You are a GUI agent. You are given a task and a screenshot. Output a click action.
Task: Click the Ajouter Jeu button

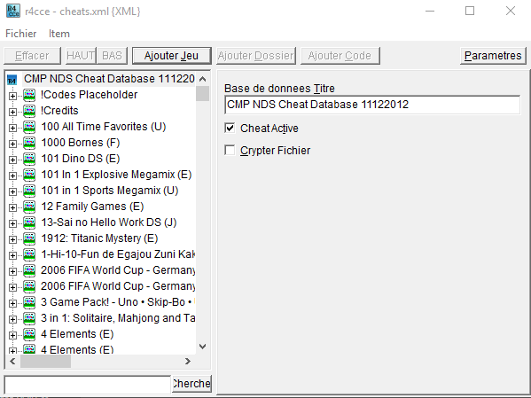[172, 56]
